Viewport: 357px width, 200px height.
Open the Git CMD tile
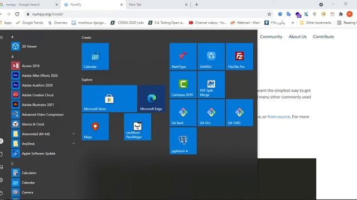[x=239, y=113]
